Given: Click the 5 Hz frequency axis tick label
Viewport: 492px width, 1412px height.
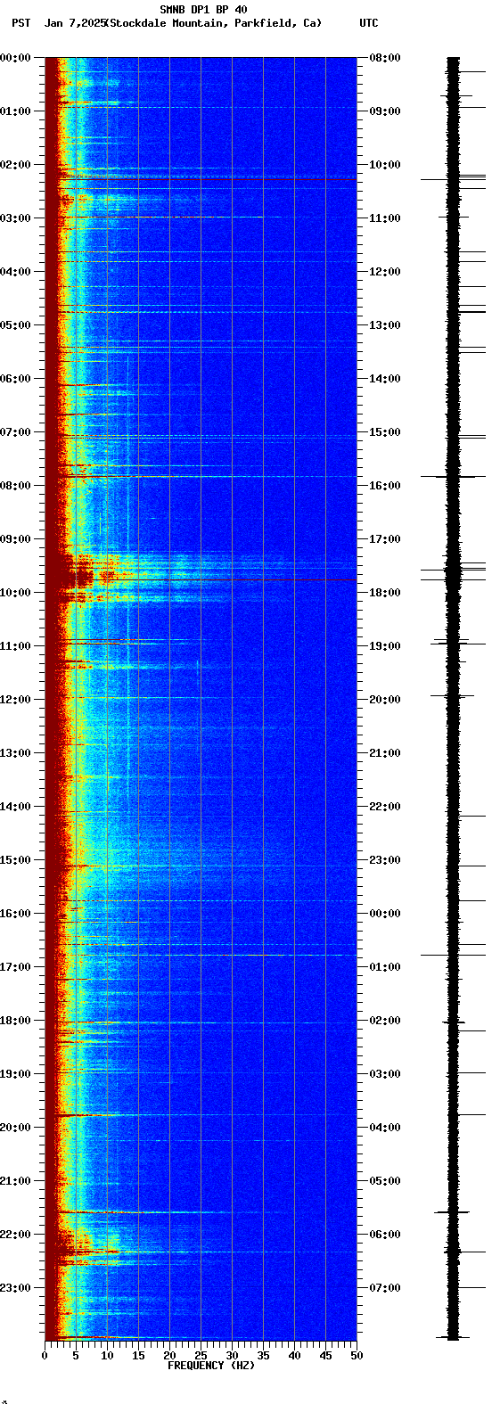Looking at the screenshot, I should point(76,1356).
